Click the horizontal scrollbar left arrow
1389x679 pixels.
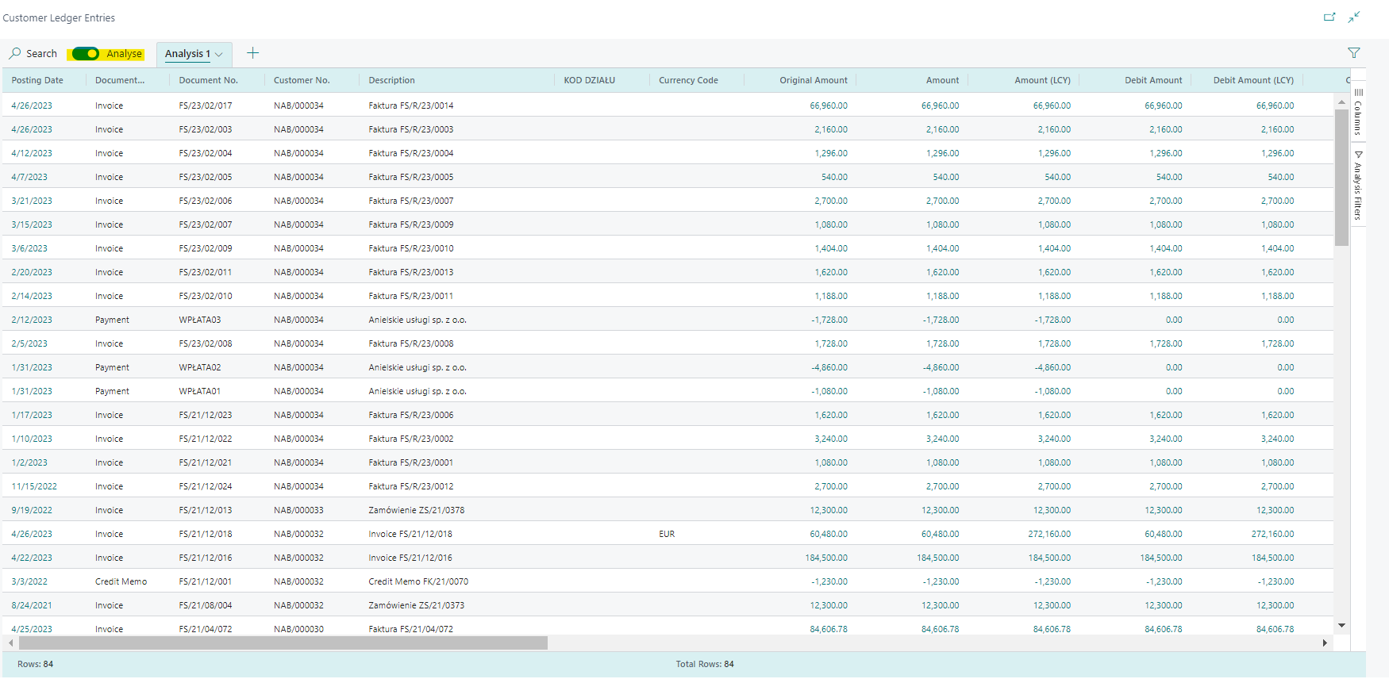click(x=10, y=643)
